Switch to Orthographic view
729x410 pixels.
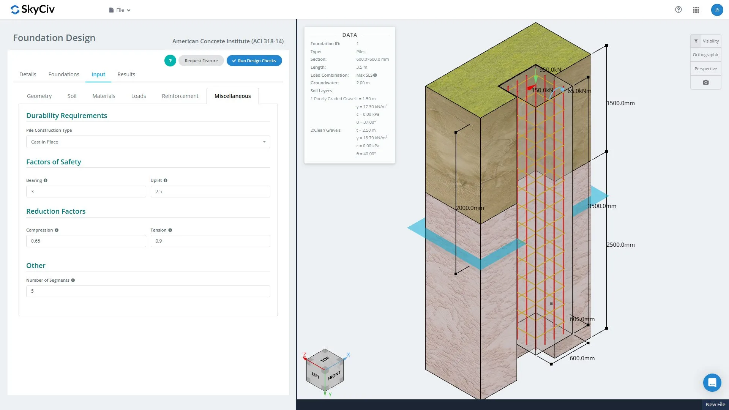coord(705,55)
